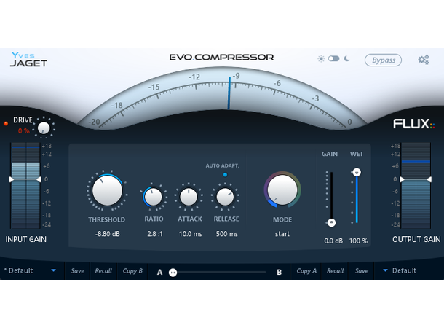Click the 'start' mode value

[282, 234]
